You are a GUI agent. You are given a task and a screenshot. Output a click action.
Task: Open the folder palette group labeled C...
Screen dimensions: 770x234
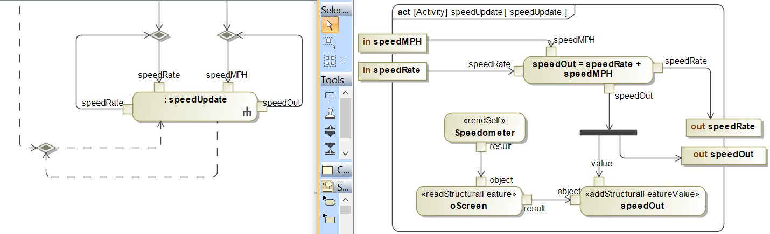335,171
